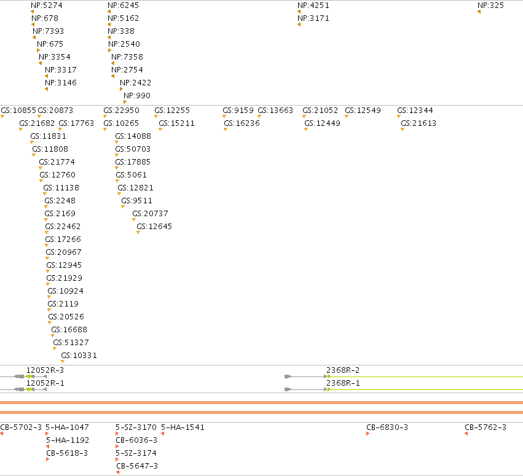Select GS:51327 insertion
The height and width of the screenshot is (476, 523).
pos(71,343)
